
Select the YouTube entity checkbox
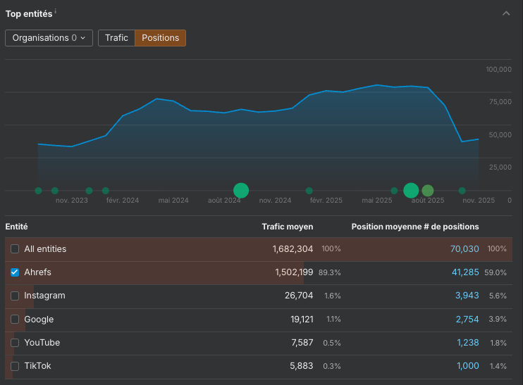(15, 343)
